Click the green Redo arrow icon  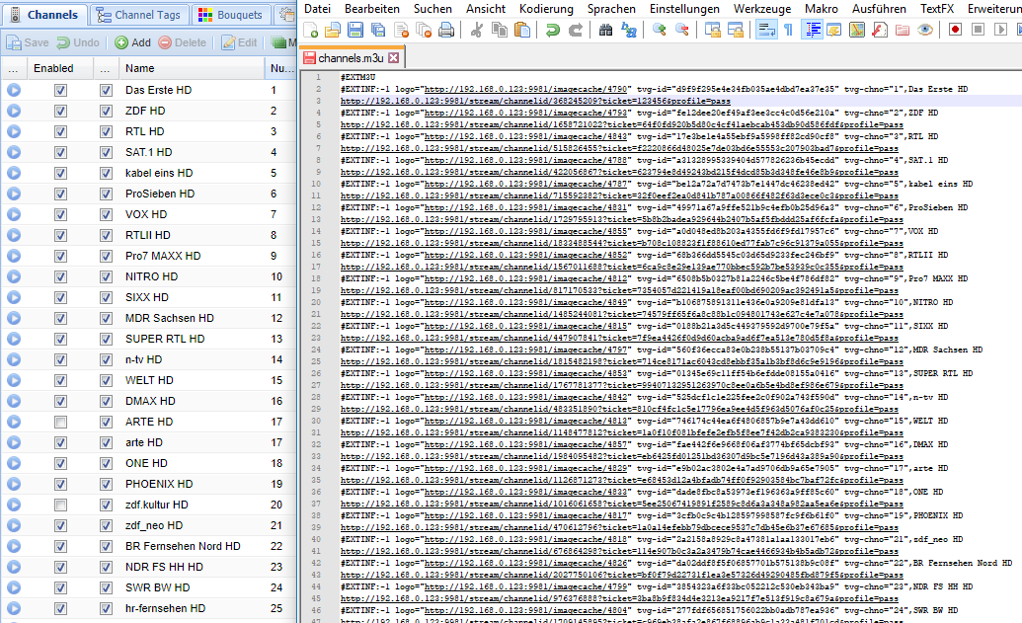(x=574, y=30)
